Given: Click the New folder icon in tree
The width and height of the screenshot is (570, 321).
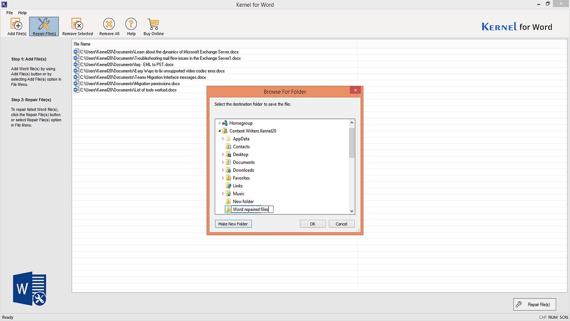Looking at the screenshot, I should tap(228, 202).
